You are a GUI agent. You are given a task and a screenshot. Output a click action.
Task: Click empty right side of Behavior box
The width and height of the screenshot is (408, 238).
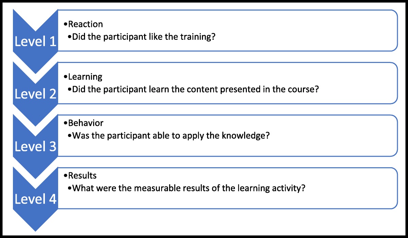[x=340, y=136]
